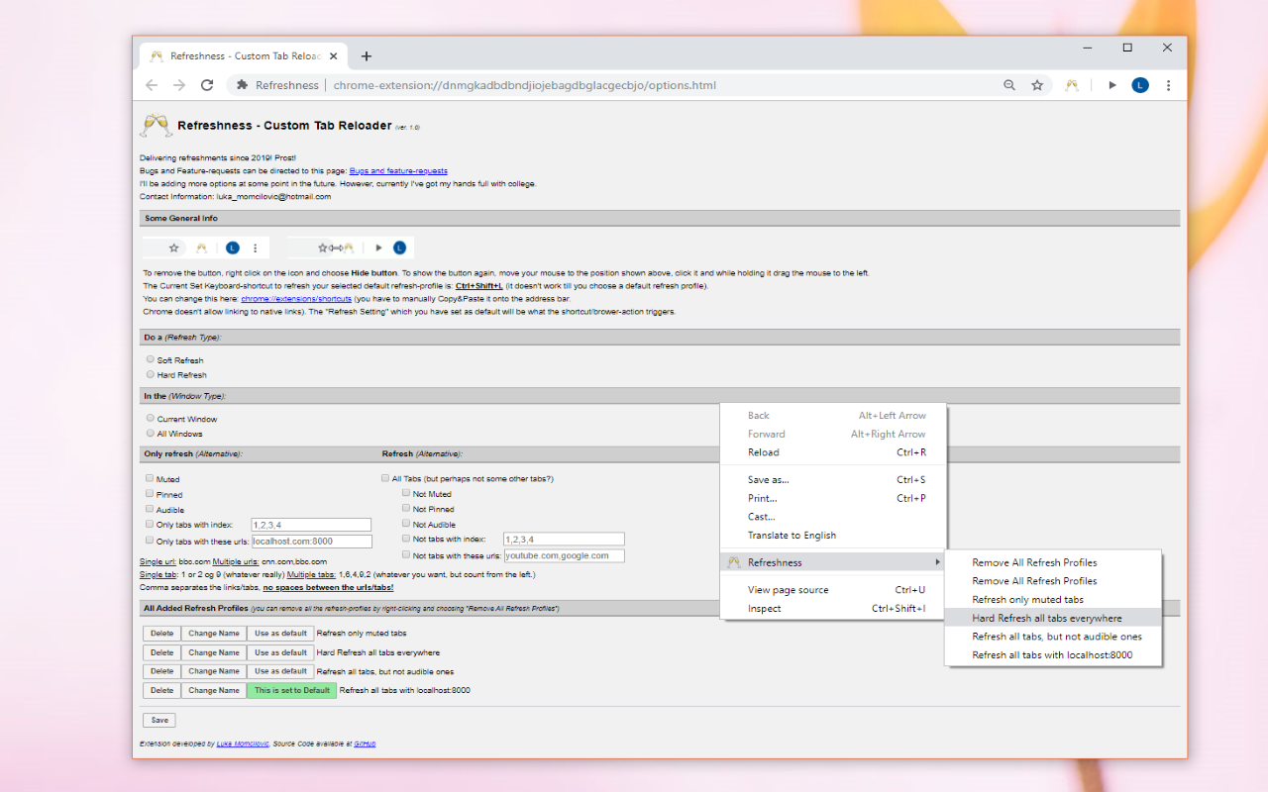Screen dimensions: 1268x792
Task: Tick the Not Pinned checkbox
Action: point(406,508)
